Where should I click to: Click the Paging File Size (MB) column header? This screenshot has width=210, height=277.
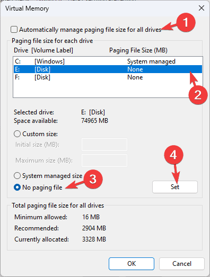click(x=138, y=50)
